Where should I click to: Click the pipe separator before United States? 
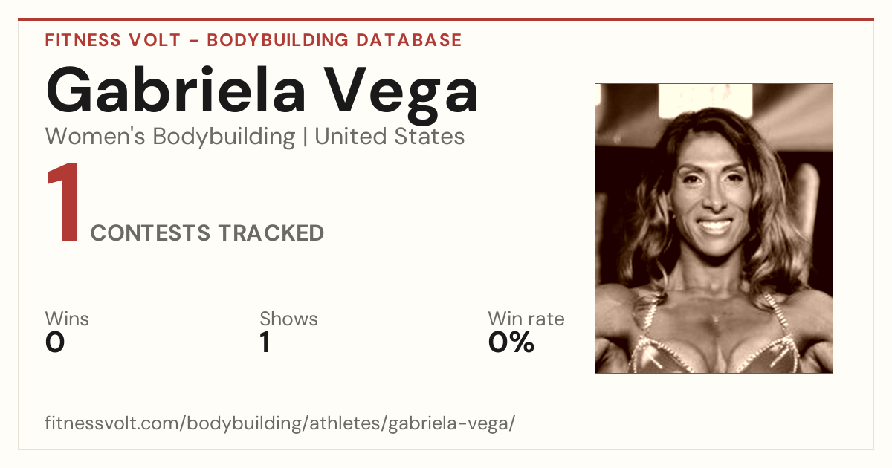pyautogui.click(x=305, y=137)
